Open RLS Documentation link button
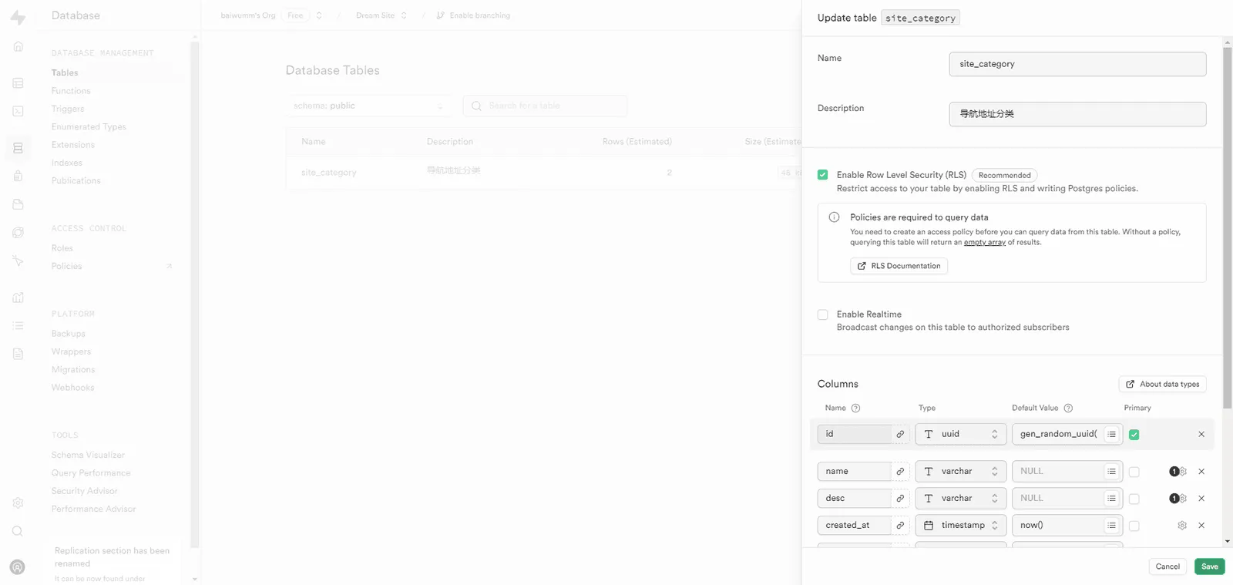This screenshot has height=585, width=1233. [x=899, y=266]
